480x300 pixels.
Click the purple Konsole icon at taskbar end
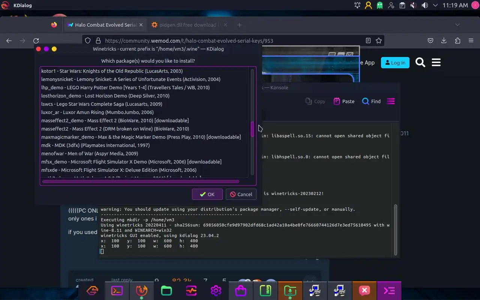pyautogui.click(x=389, y=291)
